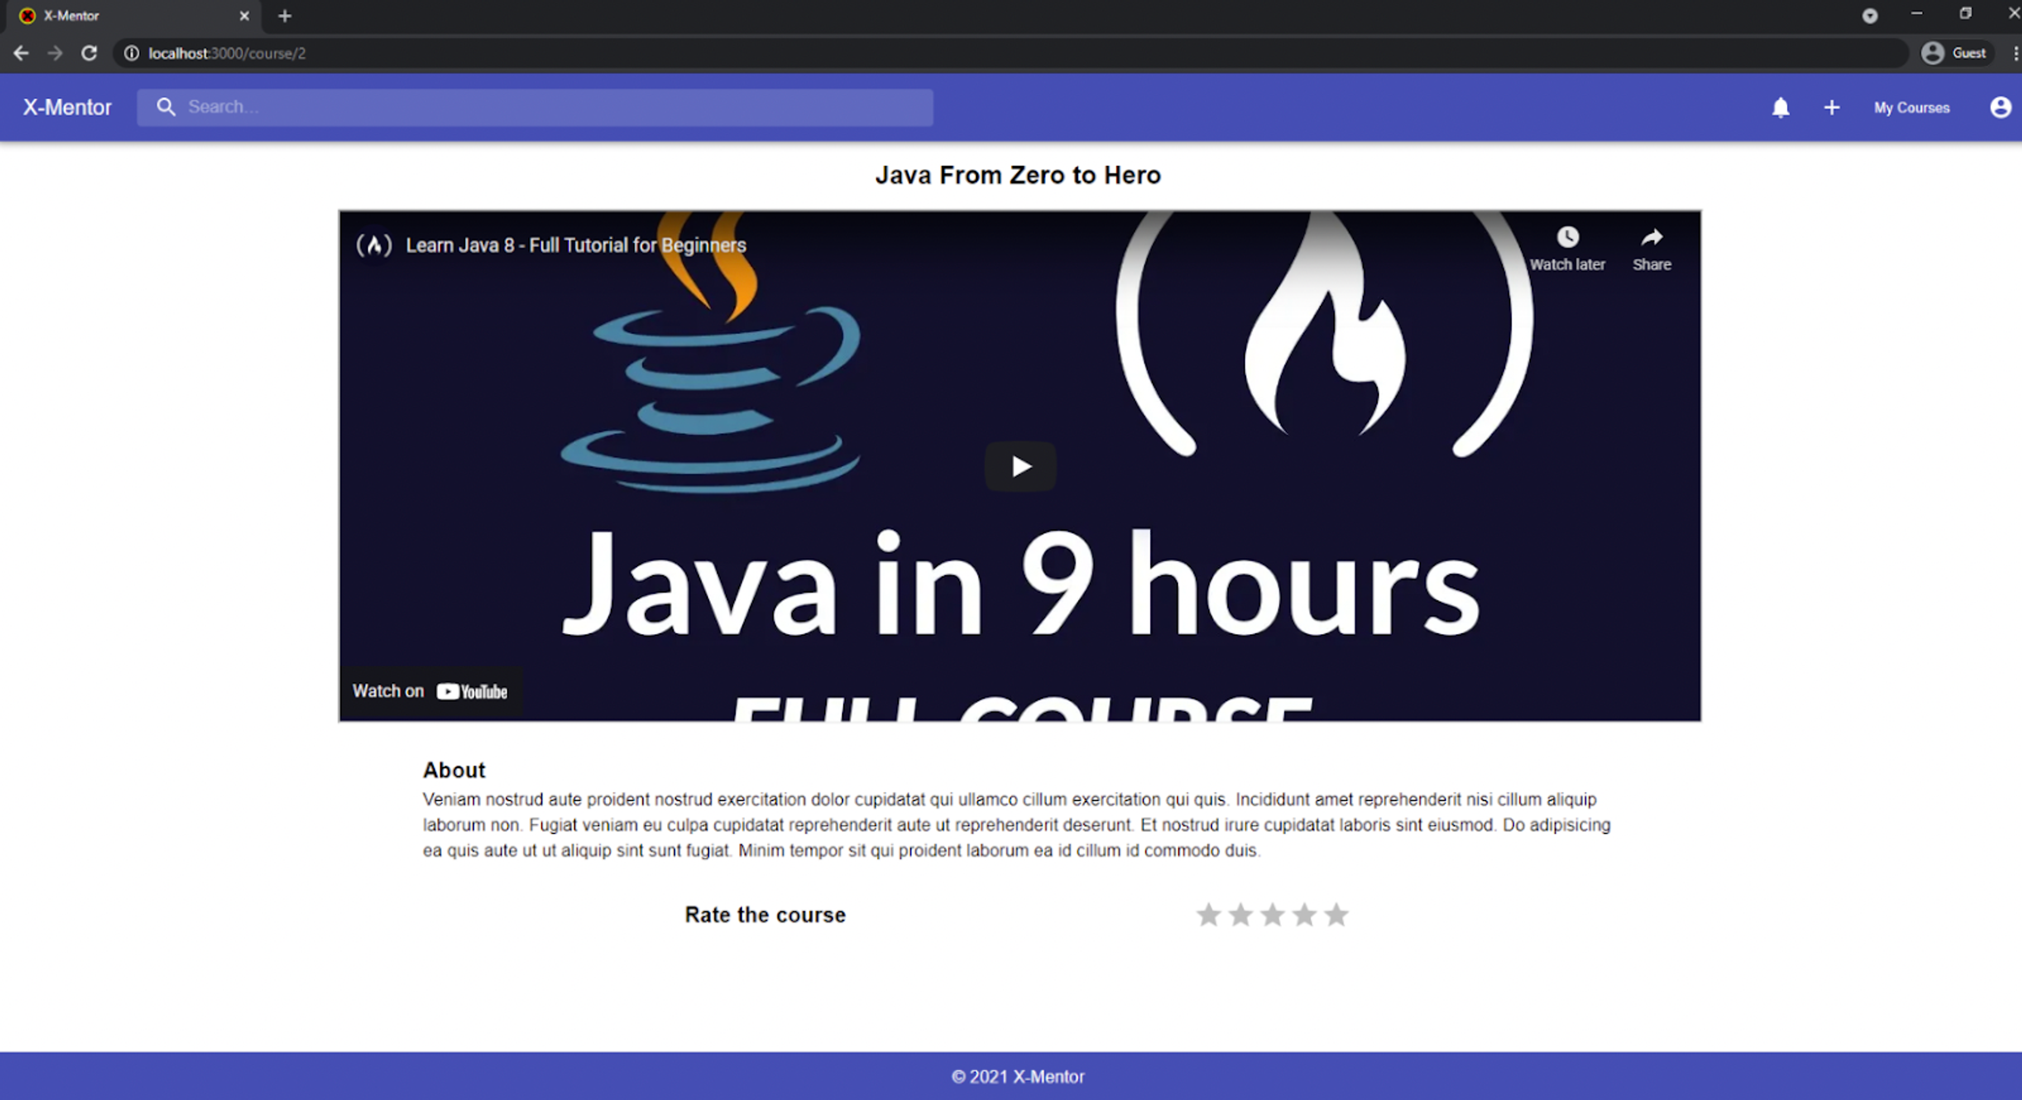Click the Share arrow on the video
The image size is (2022, 1100).
[x=1651, y=237]
